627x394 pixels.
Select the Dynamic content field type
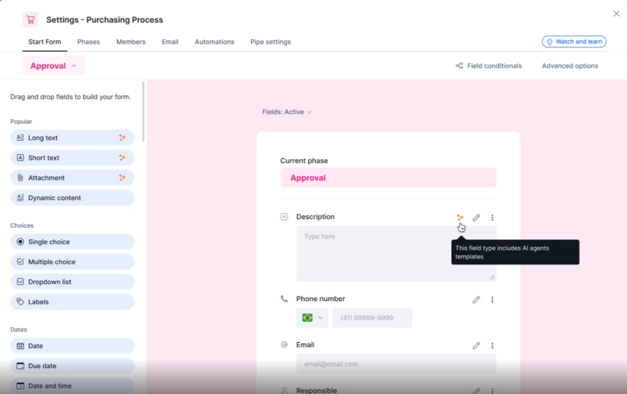72,198
